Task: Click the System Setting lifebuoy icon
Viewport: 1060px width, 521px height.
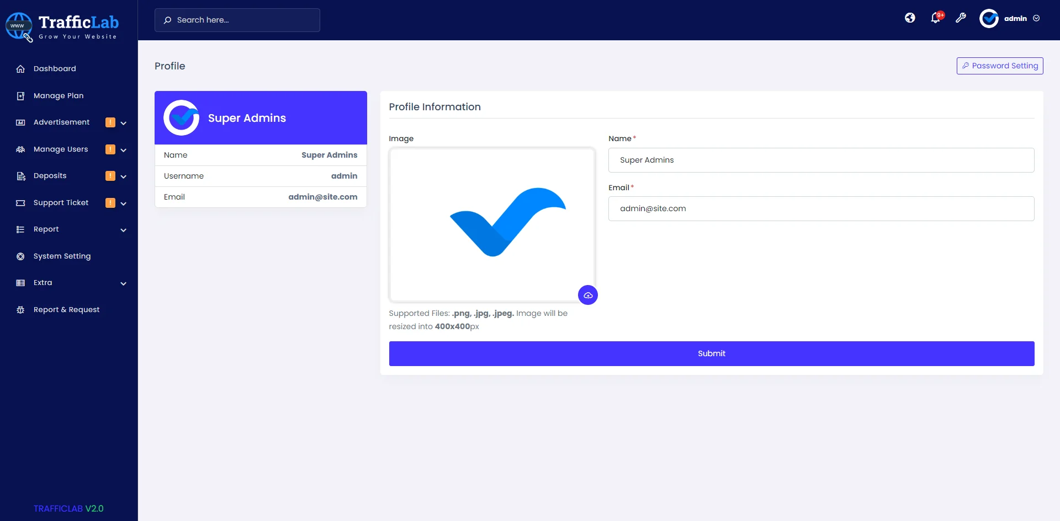Action: point(20,256)
